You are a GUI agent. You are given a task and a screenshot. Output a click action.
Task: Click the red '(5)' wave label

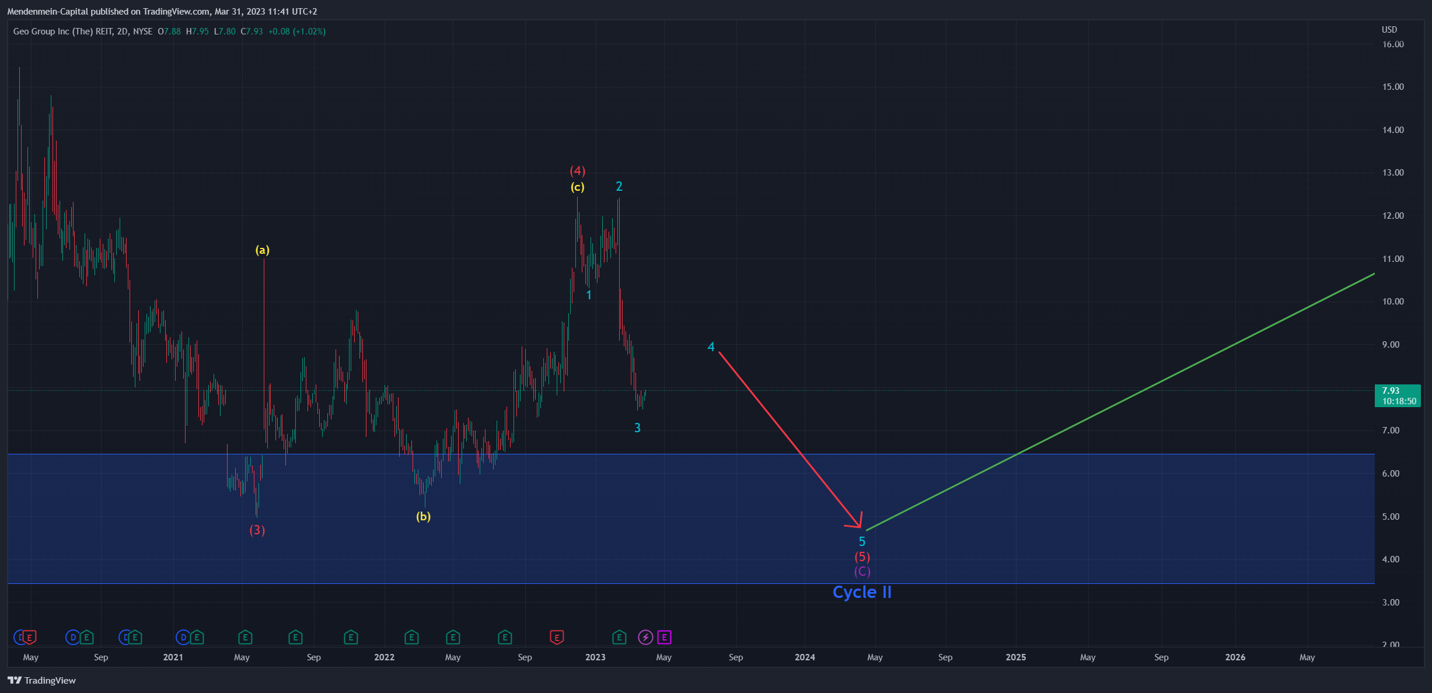pos(862,557)
